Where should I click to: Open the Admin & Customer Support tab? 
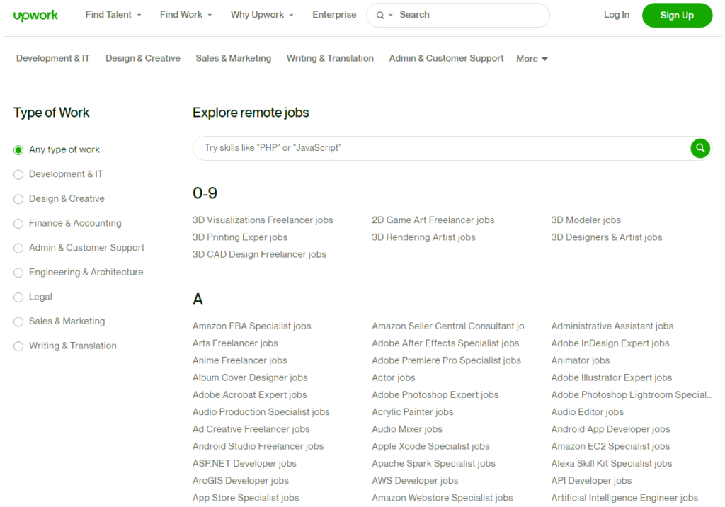click(x=446, y=58)
